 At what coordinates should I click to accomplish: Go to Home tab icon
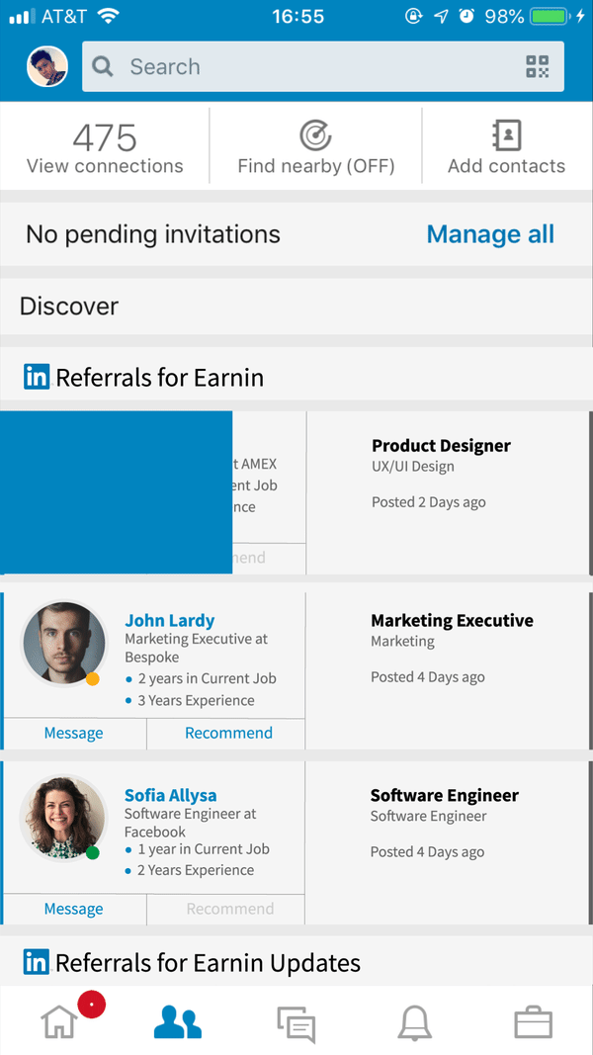(59, 1022)
